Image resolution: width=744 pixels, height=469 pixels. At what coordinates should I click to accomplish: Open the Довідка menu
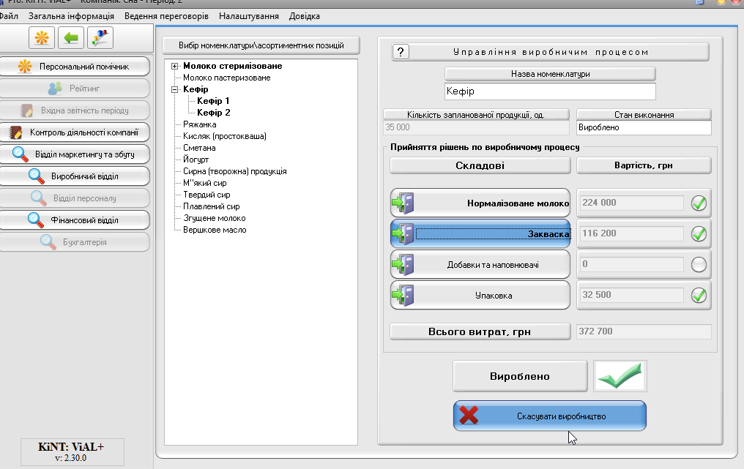click(x=304, y=16)
